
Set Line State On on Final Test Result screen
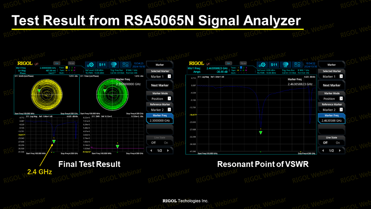[x=166, y=143]
